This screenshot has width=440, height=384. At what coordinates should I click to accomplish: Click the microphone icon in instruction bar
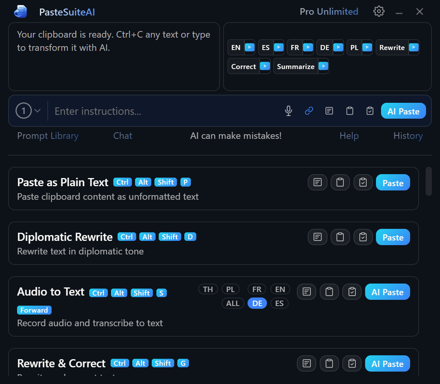[x=288, y=111]
